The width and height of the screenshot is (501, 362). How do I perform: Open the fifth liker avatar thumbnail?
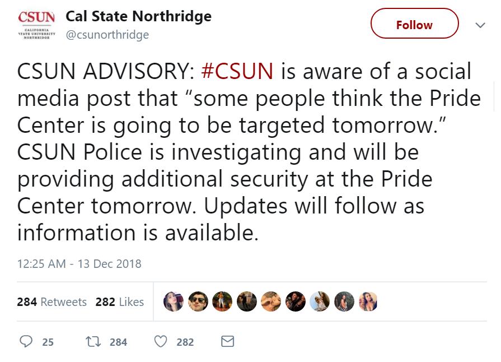(271, 301)
